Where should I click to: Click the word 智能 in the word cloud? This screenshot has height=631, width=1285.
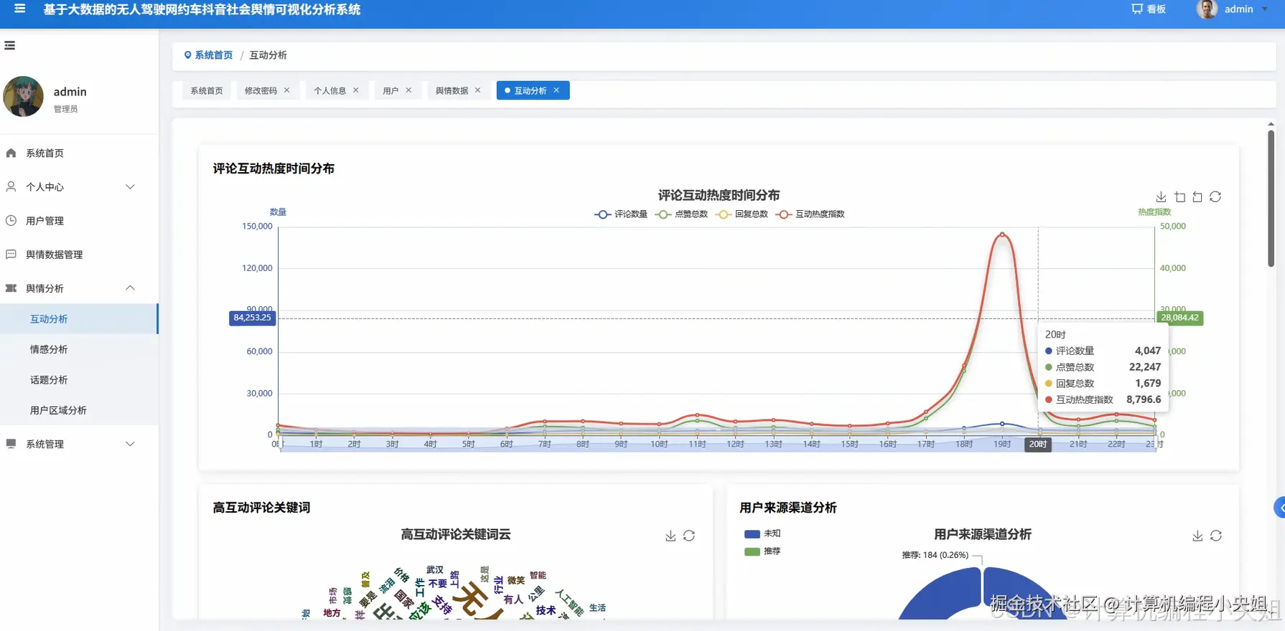(538, 575)
